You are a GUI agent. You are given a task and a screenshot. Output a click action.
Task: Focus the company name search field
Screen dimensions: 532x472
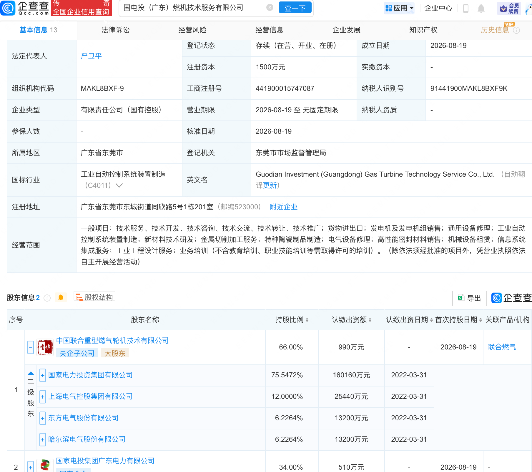click(x=194, y=8)
